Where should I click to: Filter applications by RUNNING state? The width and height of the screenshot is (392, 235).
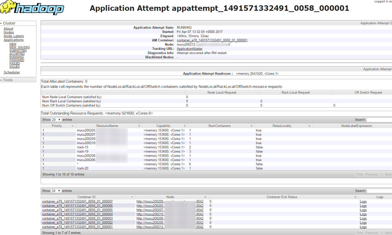click(x=16, y=57)
